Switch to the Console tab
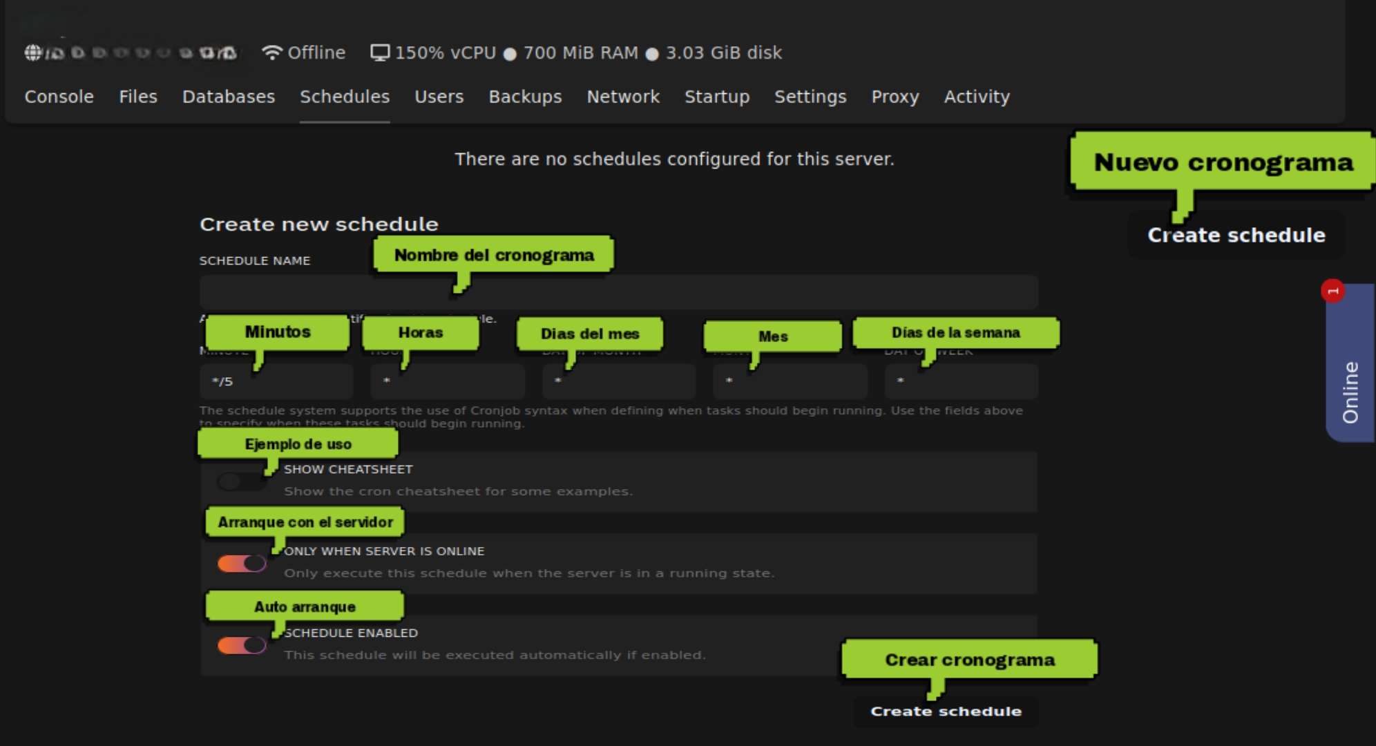 [x=59, y=97]
